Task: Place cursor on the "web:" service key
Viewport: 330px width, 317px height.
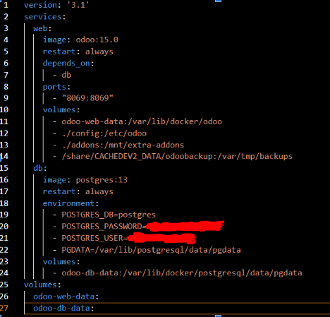Action: (42, 28)
